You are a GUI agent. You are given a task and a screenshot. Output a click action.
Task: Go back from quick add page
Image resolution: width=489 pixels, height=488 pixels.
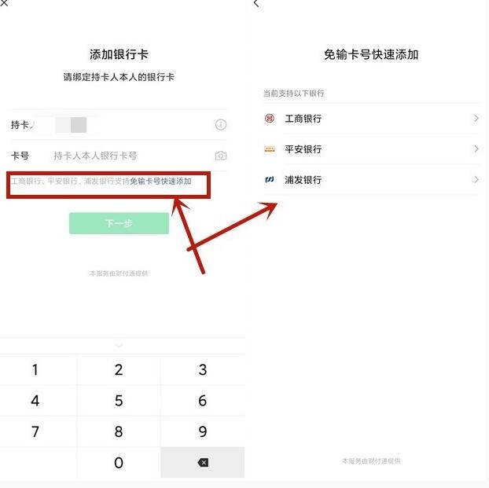point(256,3)
